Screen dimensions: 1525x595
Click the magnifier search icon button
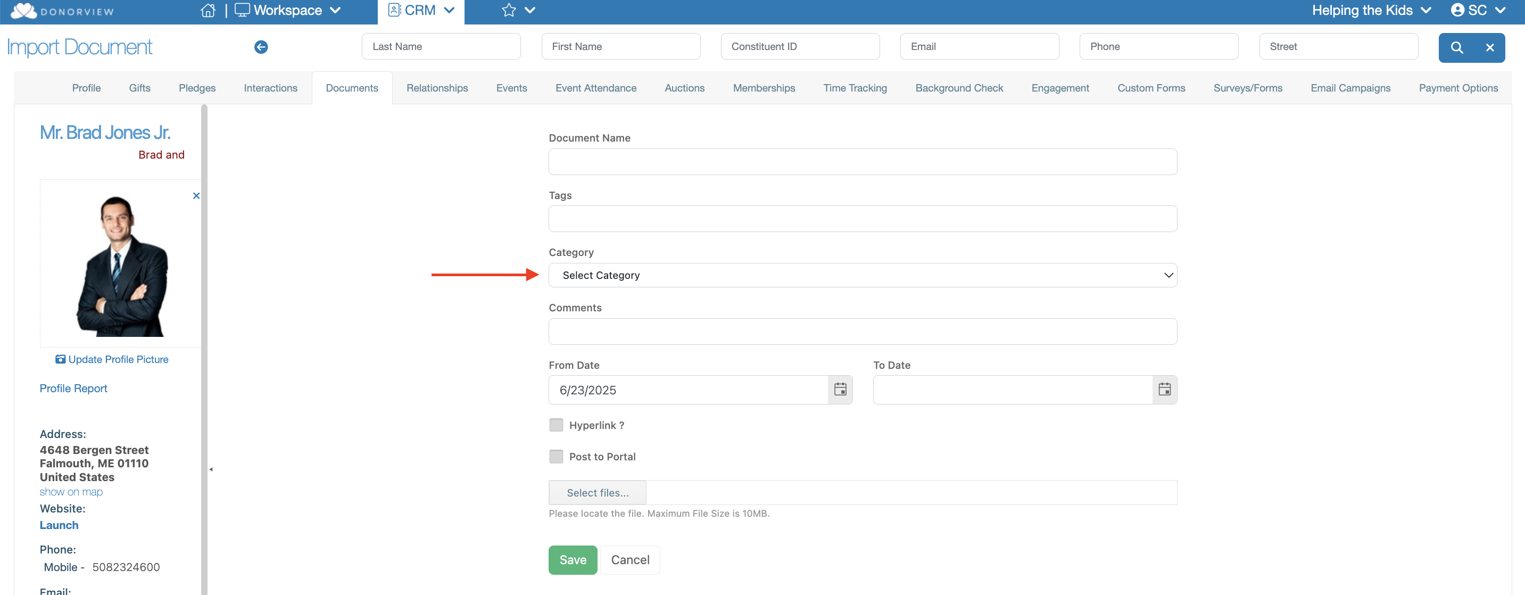1456,47
